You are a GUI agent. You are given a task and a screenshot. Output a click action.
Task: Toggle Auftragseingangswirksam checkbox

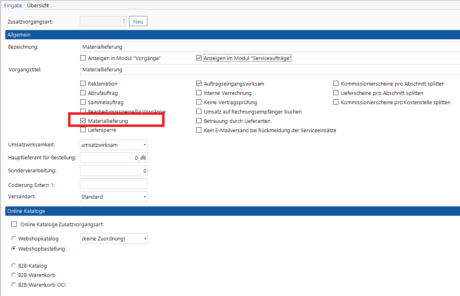(199, 84)
